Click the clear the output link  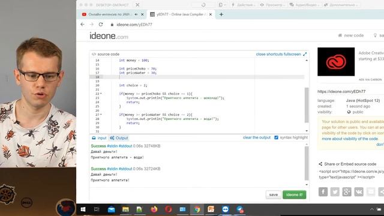[x=257, y=137]
